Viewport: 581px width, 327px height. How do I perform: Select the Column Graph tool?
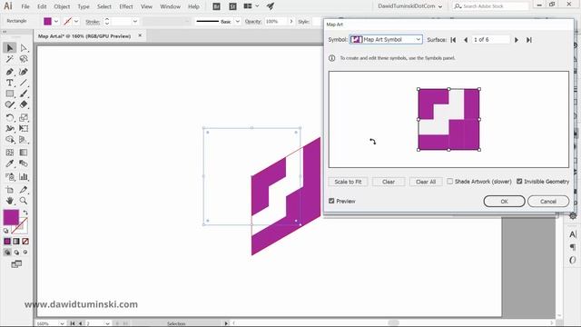point(24,176)
